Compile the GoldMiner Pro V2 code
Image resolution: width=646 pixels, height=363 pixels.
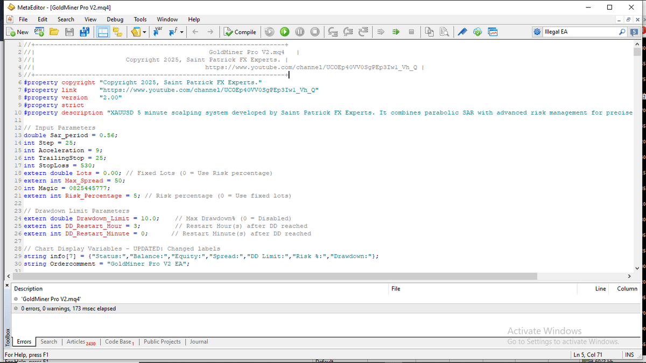pyautogui.click(x=240, y=32)
